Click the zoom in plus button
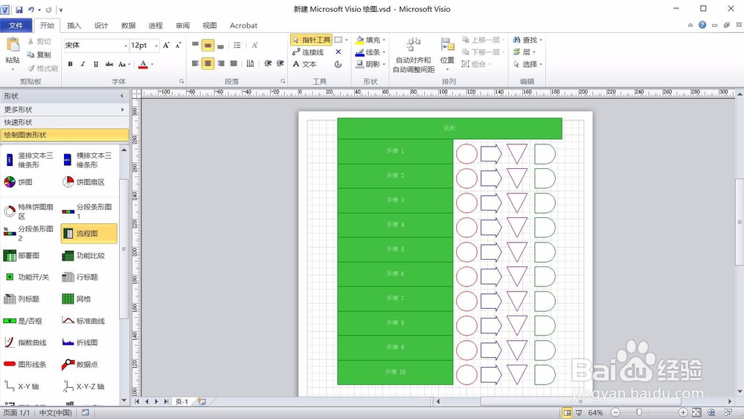The width and height of the screenshot is (744, 419). point(683,413)
